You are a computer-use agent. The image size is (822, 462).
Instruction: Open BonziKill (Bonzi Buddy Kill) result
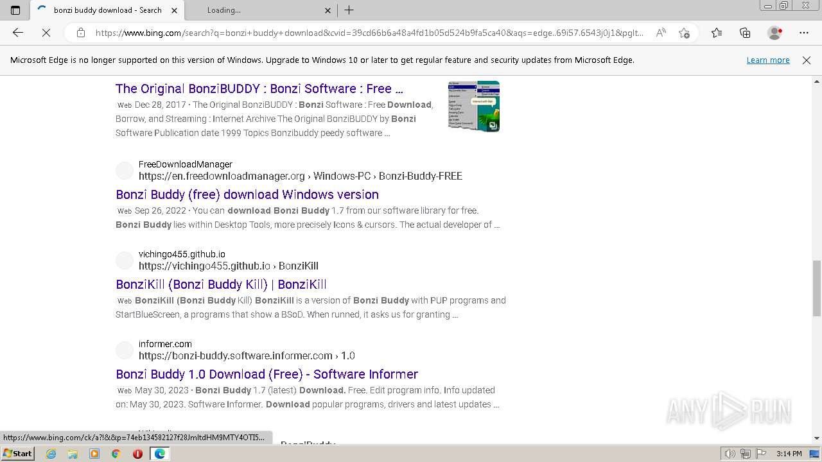pos(221,284)
